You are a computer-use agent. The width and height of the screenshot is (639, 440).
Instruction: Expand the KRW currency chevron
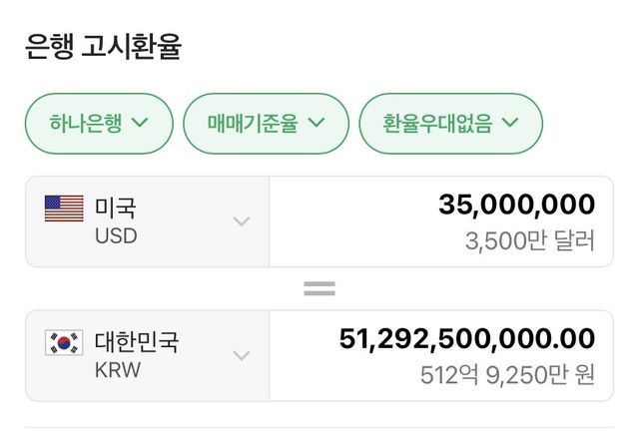click(242, 355)
